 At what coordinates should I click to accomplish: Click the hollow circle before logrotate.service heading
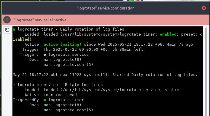coord(14,85)
